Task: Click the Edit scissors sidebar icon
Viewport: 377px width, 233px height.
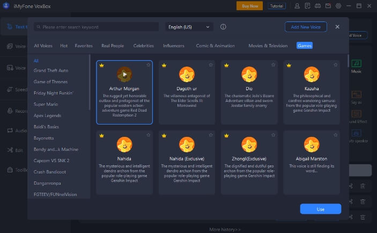Action: coord(10,150)
